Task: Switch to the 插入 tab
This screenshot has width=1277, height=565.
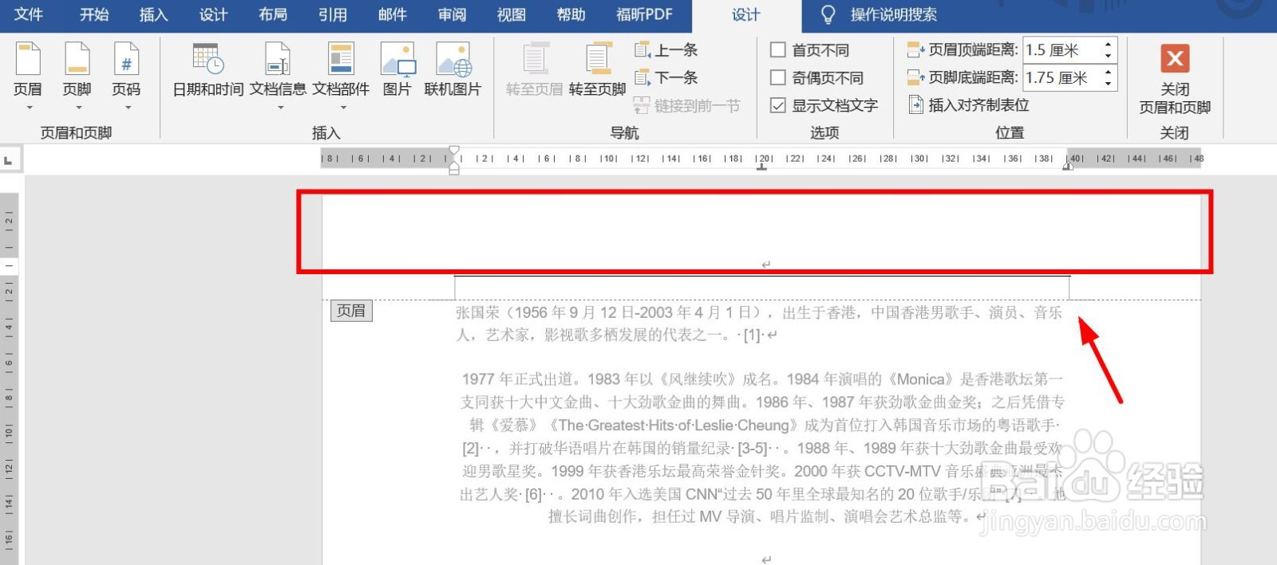Action: click(153, 14)
